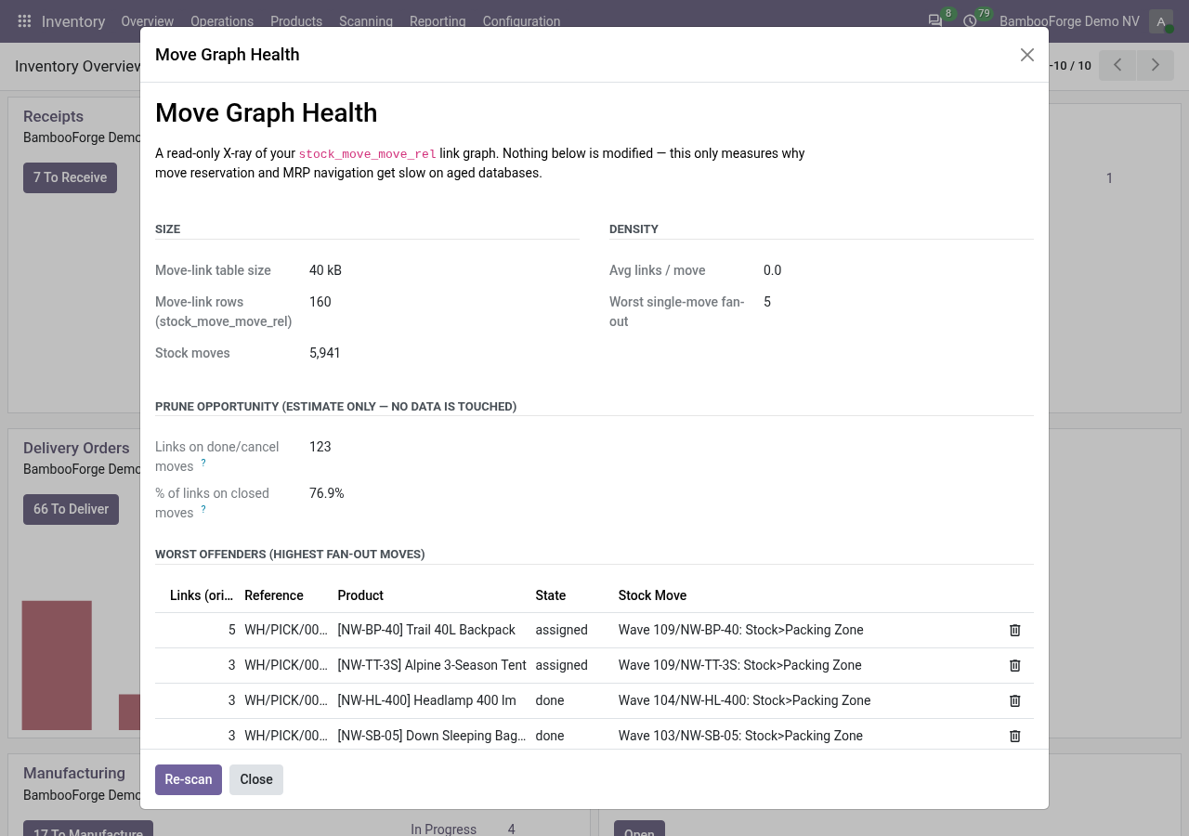The width and height of the screenshot is (1189, 836).
Task: Open the messages icon with badge 8
Action: pos(936,20)
